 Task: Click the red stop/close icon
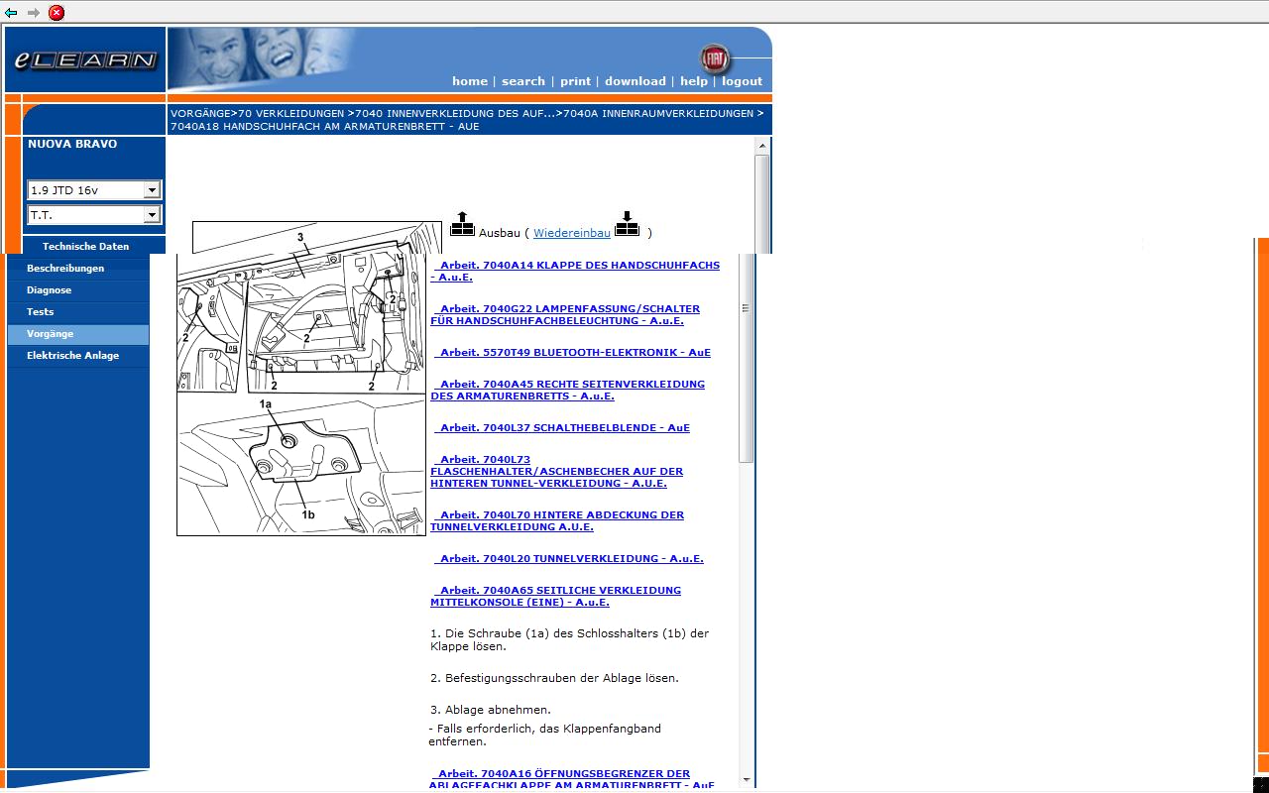57,13
